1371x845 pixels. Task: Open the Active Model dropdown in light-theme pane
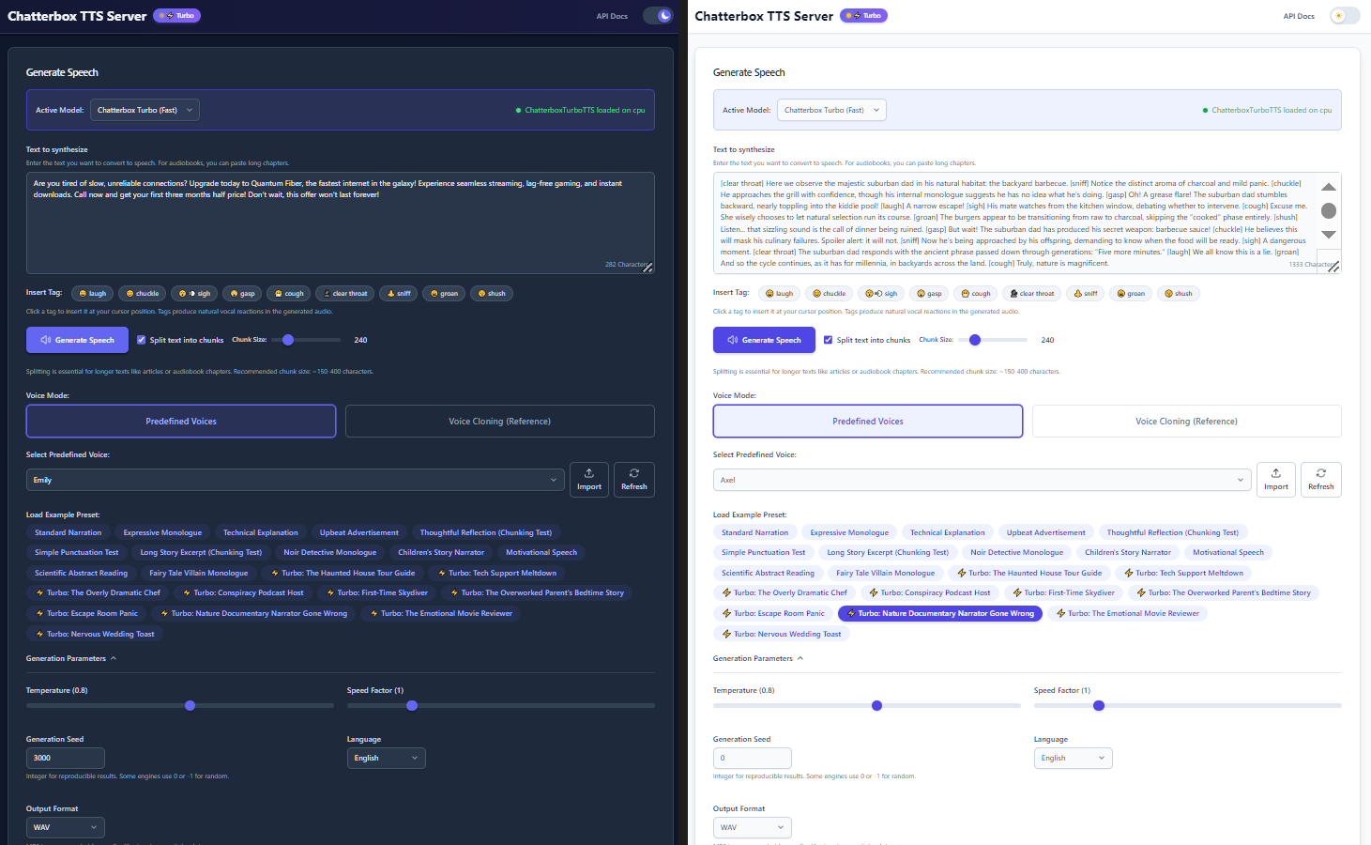pos(831,110)
